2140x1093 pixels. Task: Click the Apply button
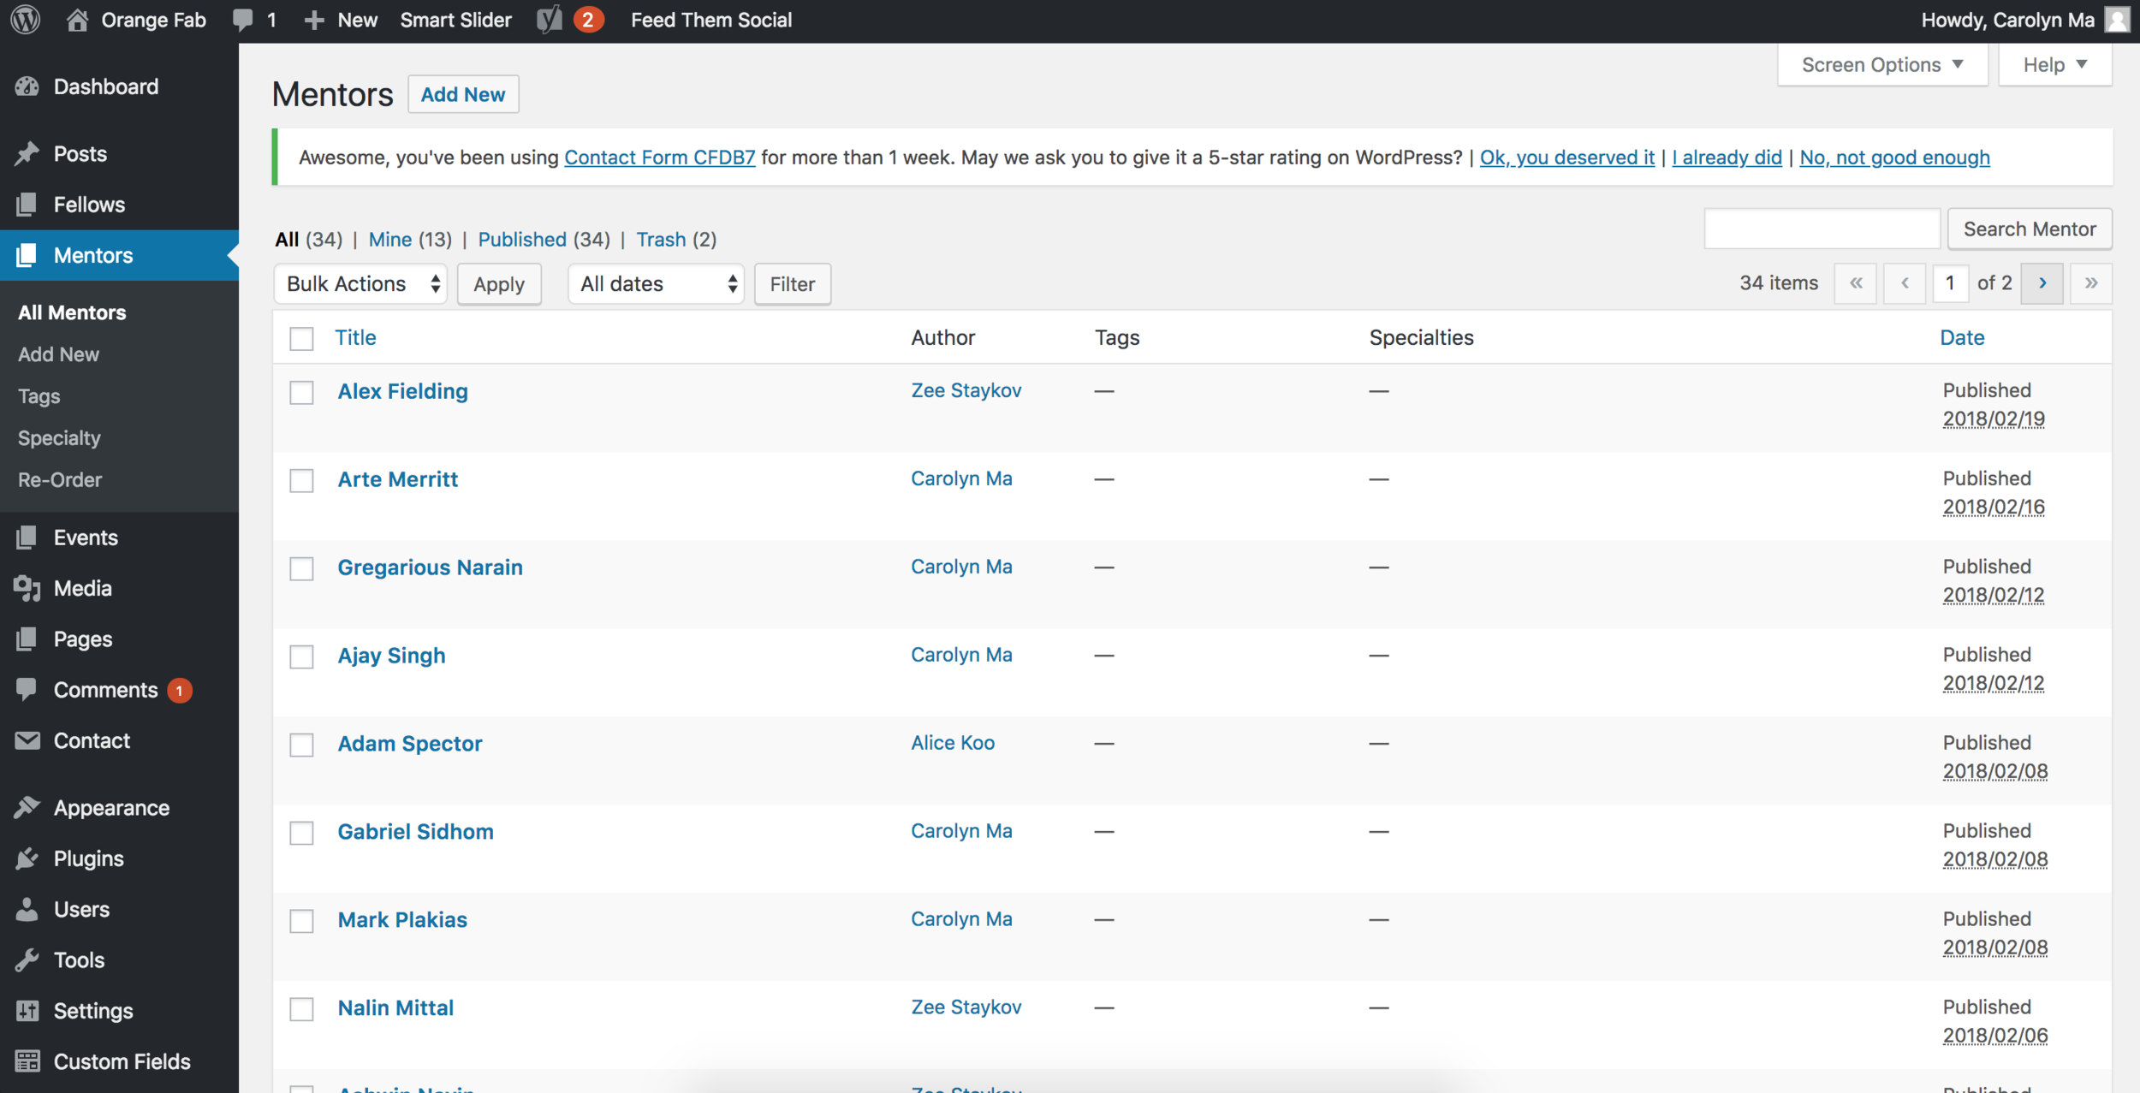point(499,284)
